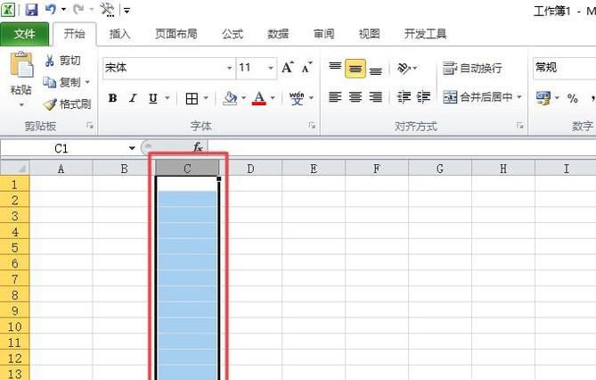Switch to the 视图 view tab
The height and width of the screenshot is (380, 596).
click(369, 34)
